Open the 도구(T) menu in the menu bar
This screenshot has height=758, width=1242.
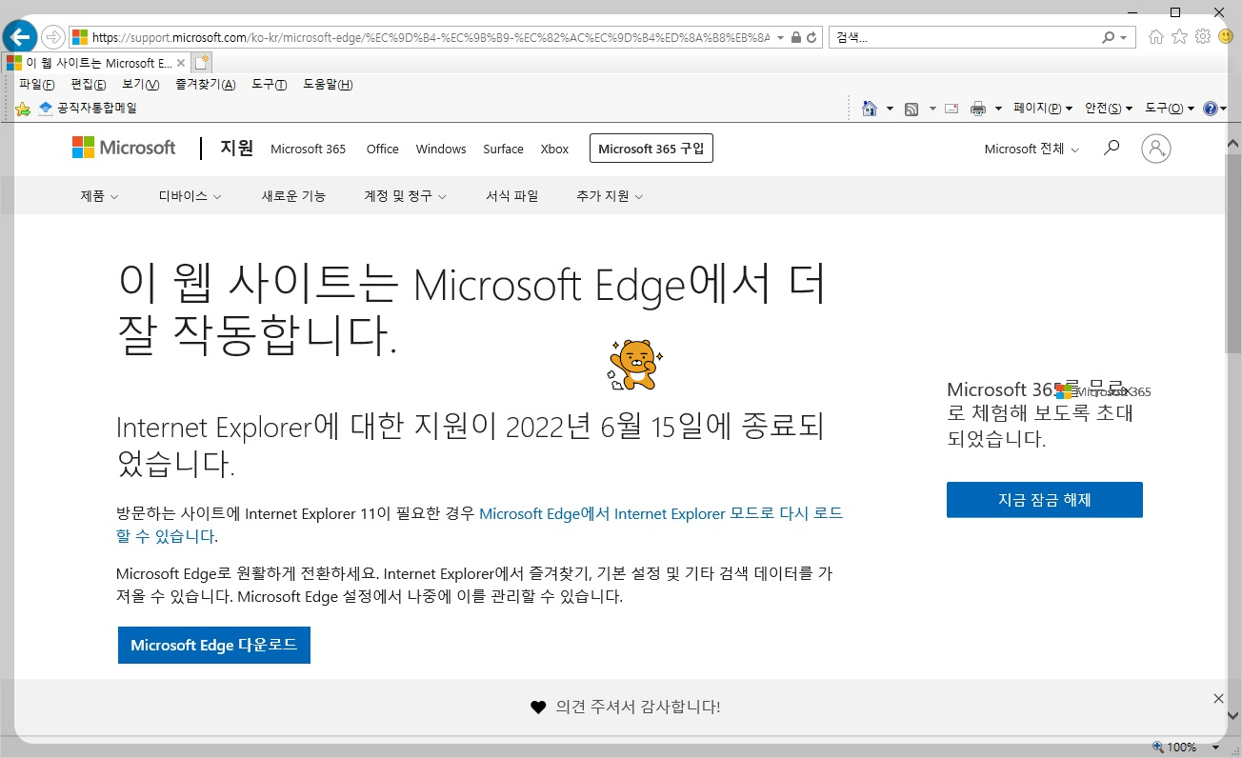pyautogui.click(x=270, y=85)
